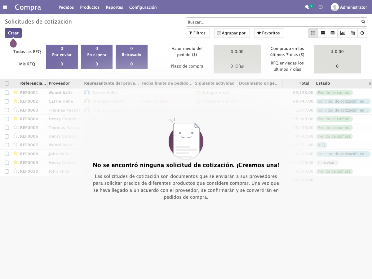
Task: Click the Crear button
Action: tap(13, 33)
